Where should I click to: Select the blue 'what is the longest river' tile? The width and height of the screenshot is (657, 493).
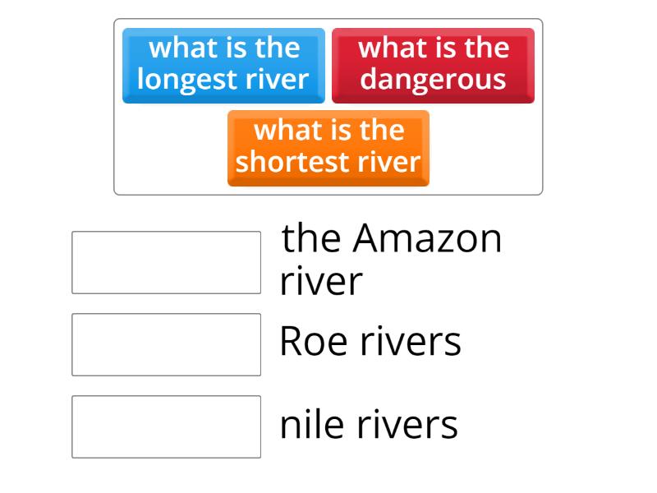223,66
